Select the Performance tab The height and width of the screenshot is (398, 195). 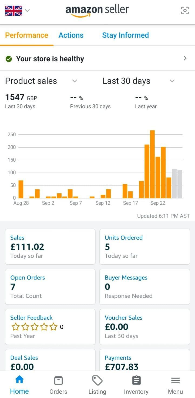26,35
